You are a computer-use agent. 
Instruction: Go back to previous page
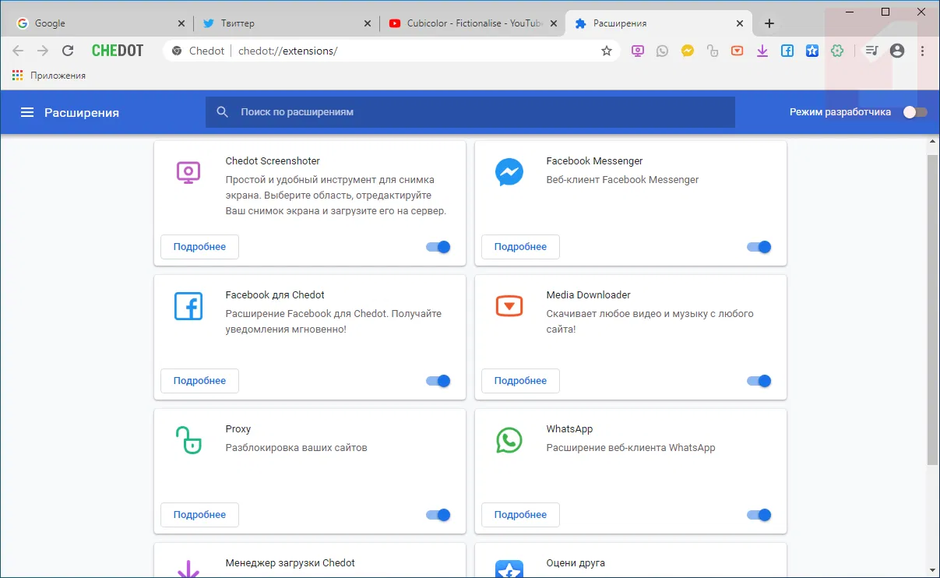[x=18, y=51]
